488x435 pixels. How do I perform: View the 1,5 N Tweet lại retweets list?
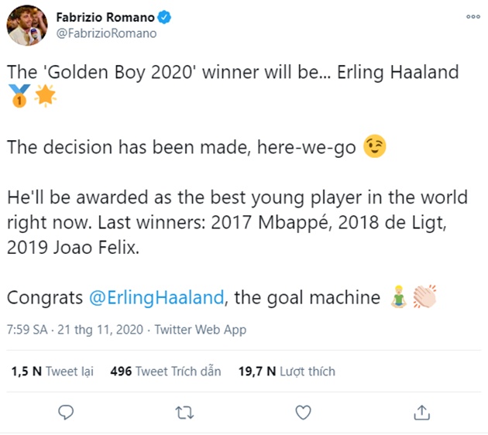tap(52, 372)
